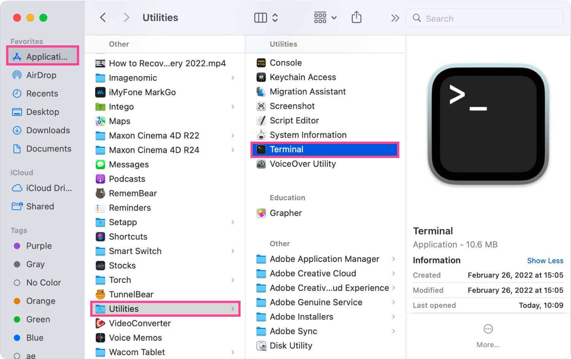Expand the Smart Switch folder chevron

click(x=233, y=251)
